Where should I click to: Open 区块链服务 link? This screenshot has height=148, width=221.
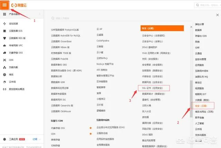(x=102, y=81)
